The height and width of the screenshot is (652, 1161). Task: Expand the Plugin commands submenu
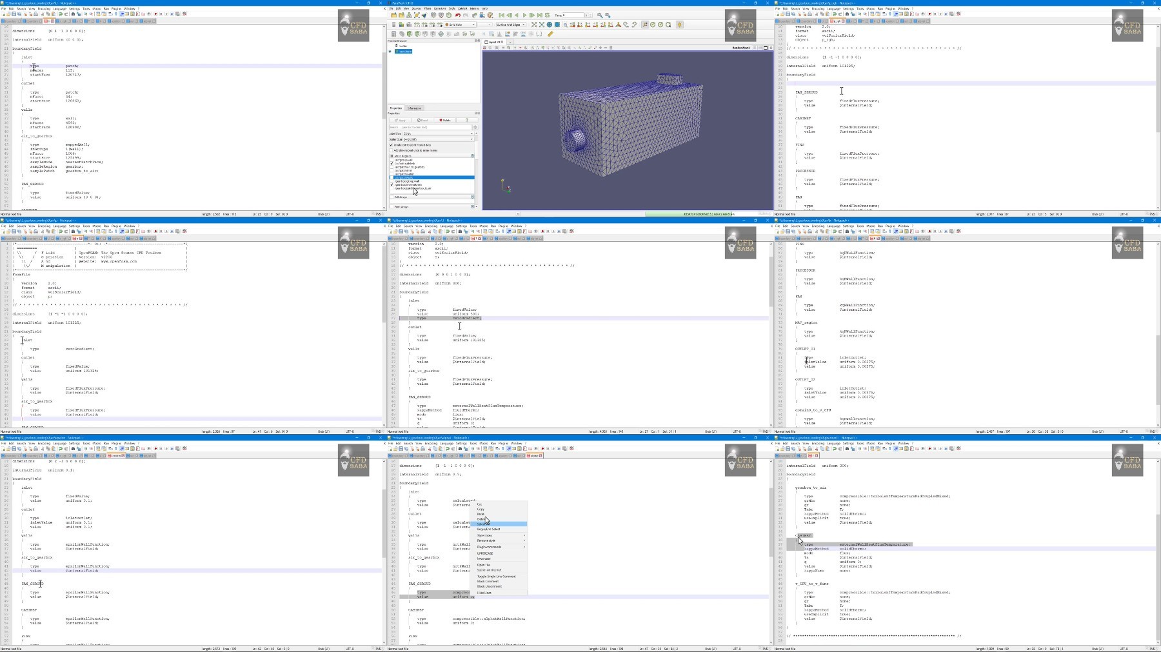point(500,547)
